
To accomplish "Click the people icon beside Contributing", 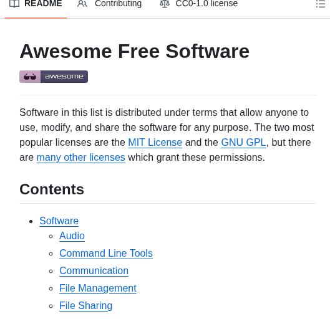I will (x=82, y=4).
